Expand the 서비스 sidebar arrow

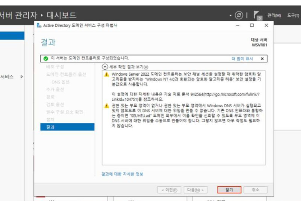pyautogui.click(x=22, y=77)
